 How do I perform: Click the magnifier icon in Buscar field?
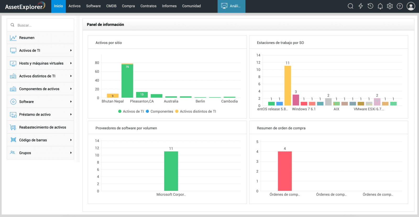click(12, 25)
